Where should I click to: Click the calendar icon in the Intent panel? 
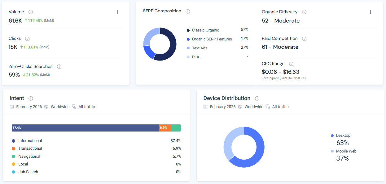click(12, 107)
